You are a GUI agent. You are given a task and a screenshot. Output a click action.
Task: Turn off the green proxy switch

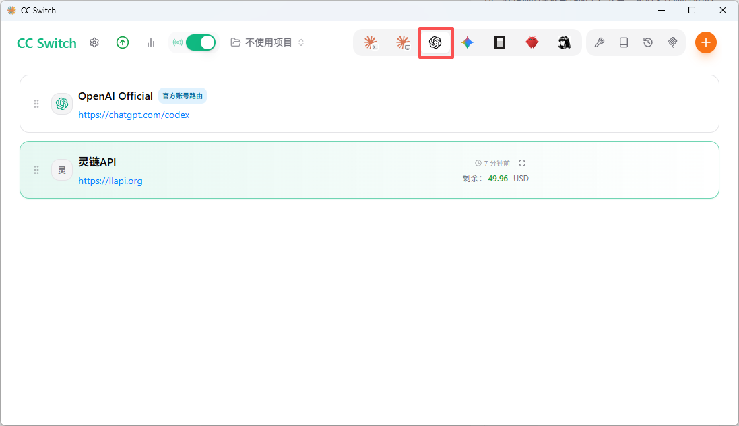click(201, 42)
